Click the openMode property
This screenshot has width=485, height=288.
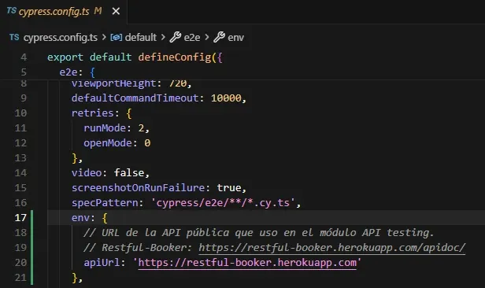click(x=108, y=143)
